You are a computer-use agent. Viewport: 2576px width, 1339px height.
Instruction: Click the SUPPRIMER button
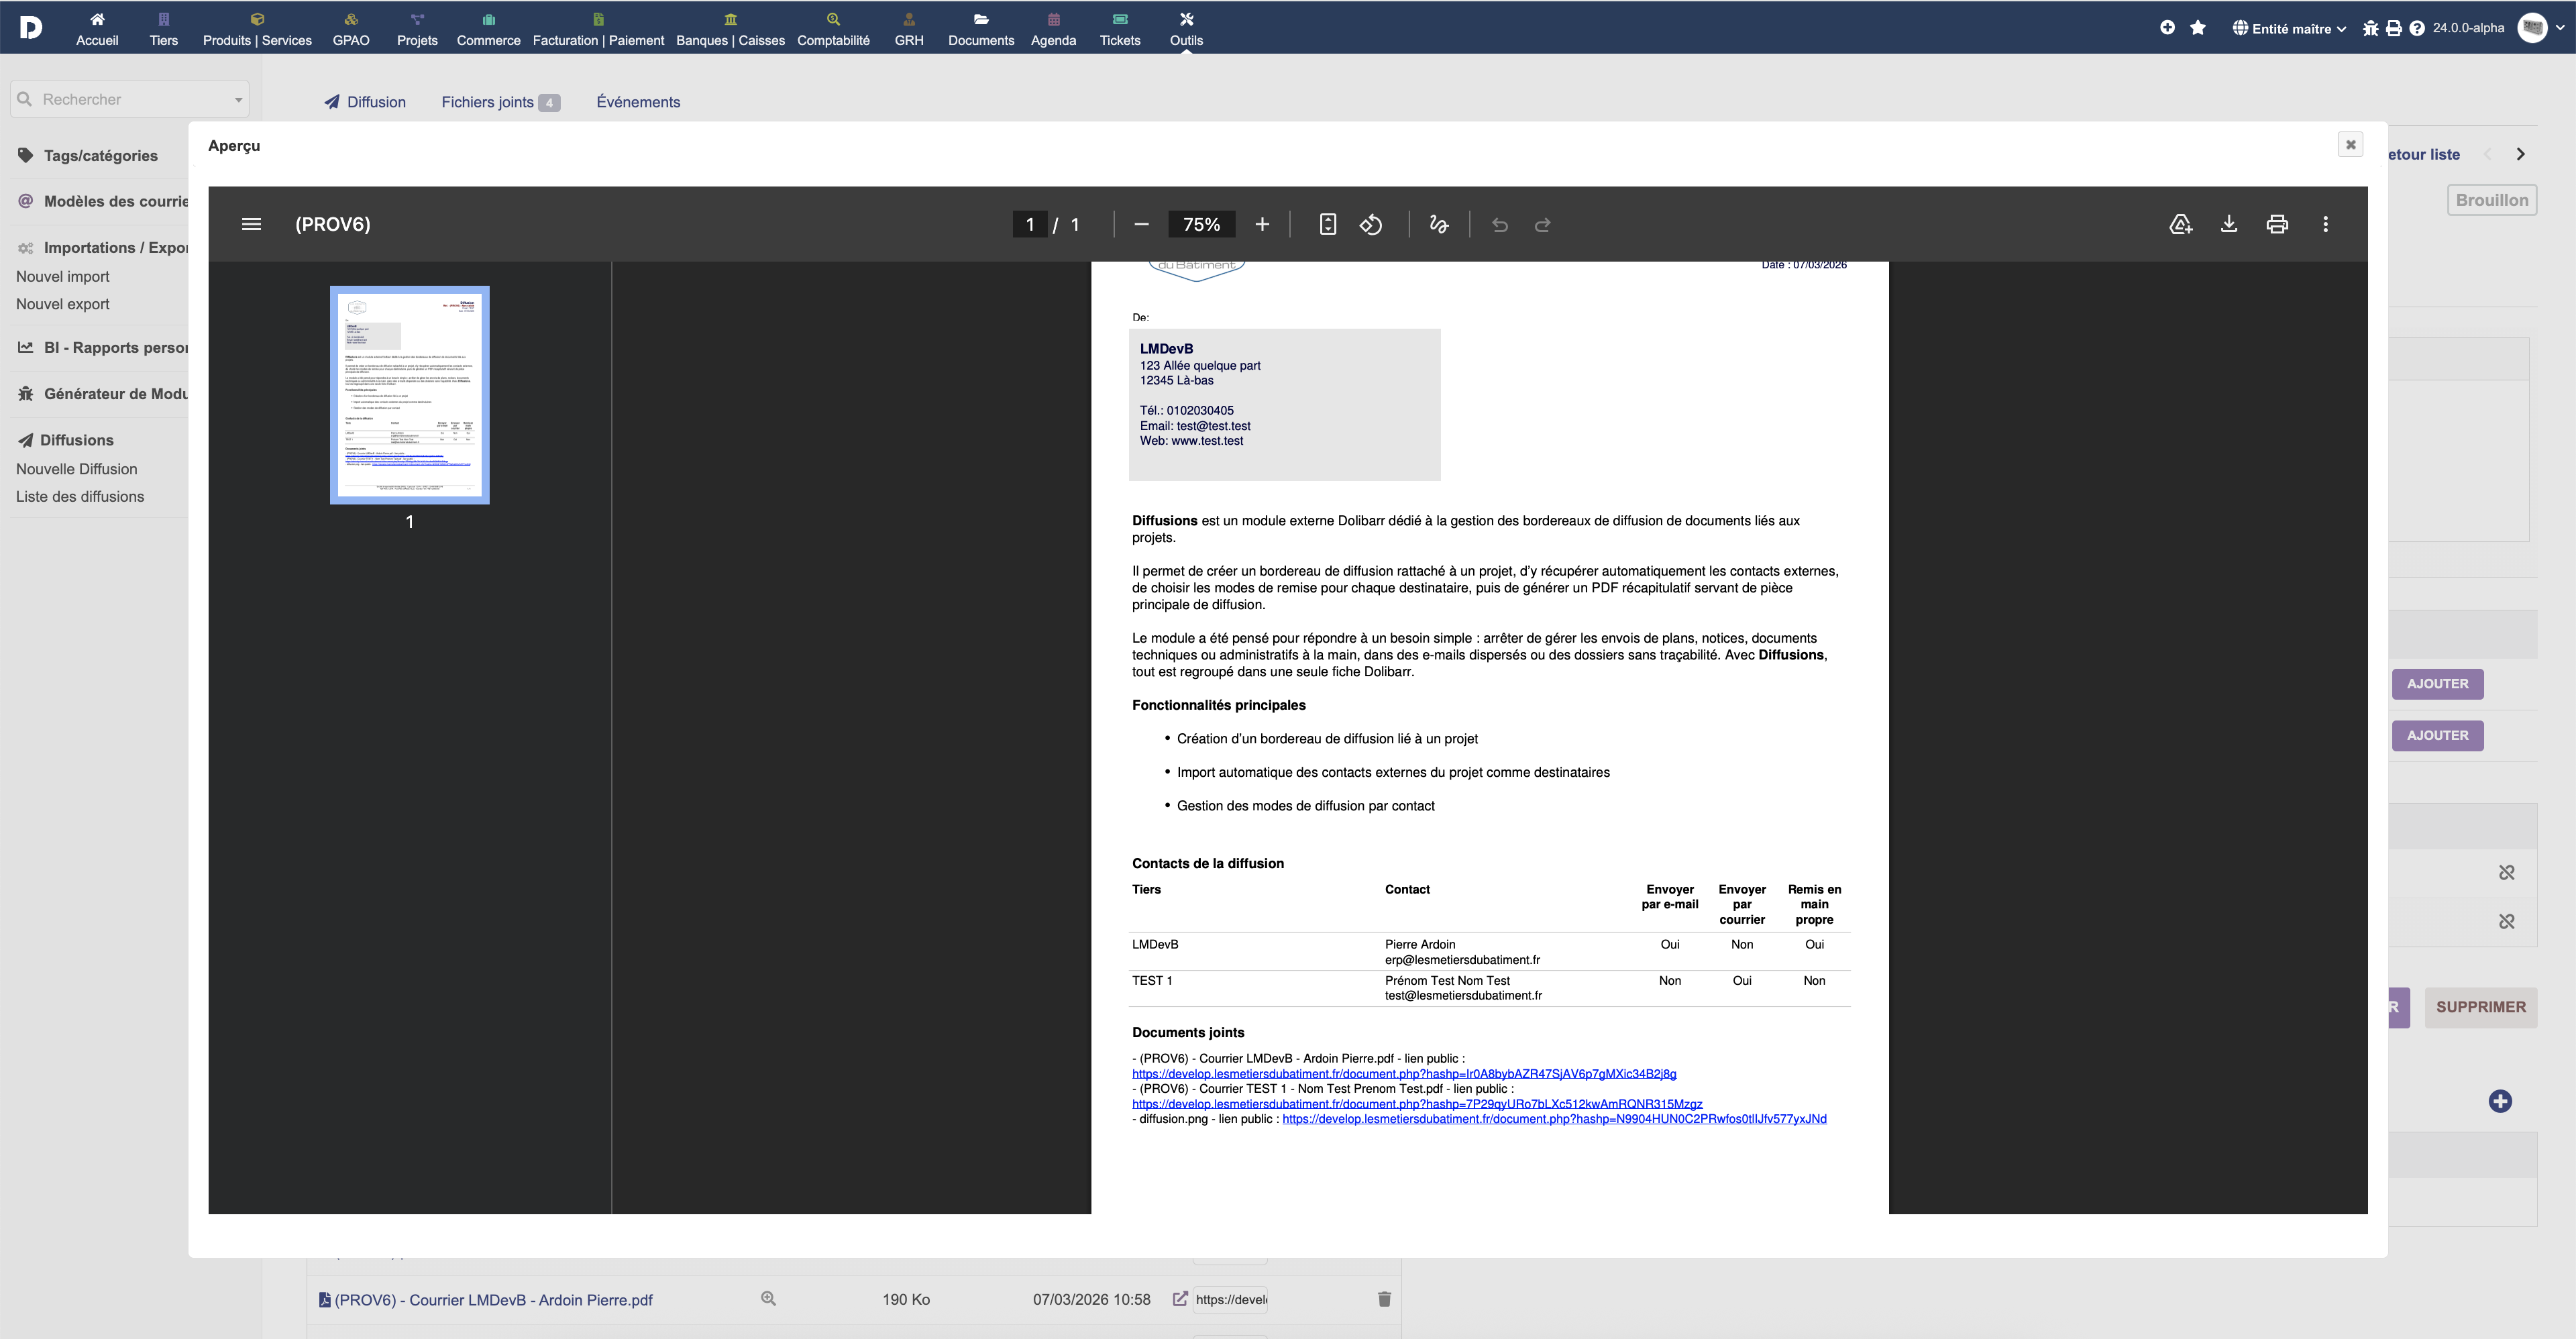[2480, 1007]
